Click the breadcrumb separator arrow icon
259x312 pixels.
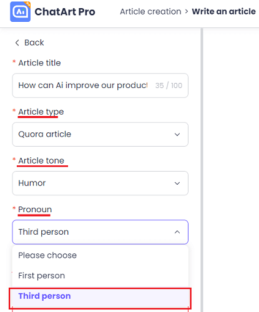click(187, 12)
